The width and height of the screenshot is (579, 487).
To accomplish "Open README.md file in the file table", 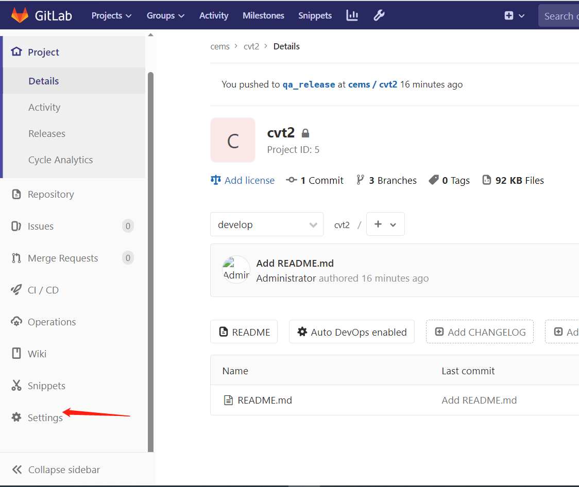I will tap(265, 400).
